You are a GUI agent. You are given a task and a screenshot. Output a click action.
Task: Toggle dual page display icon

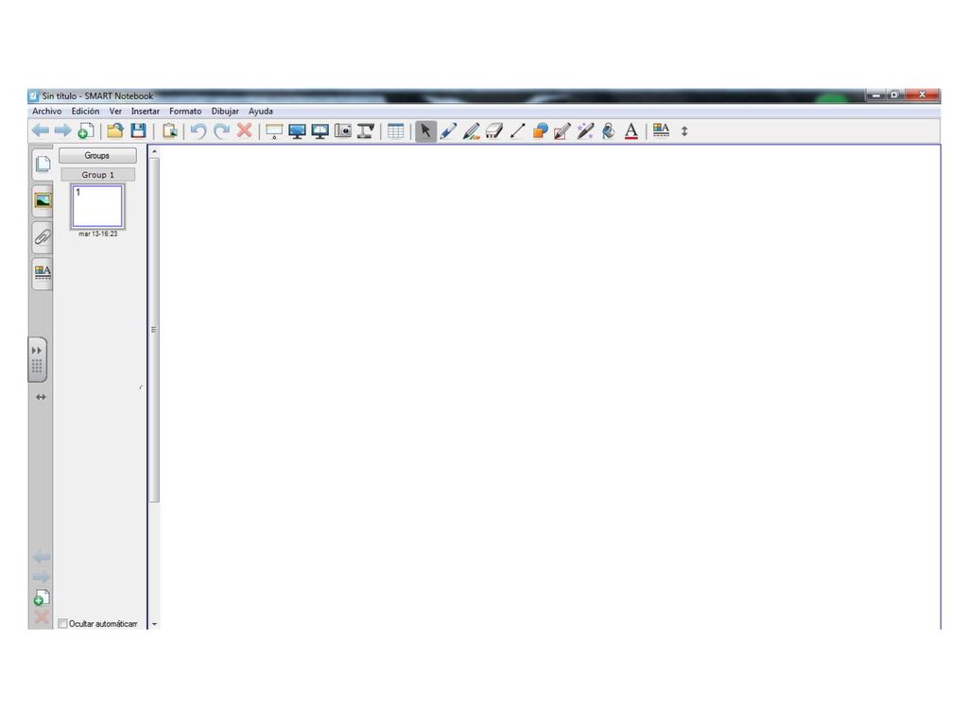(320, 130)
